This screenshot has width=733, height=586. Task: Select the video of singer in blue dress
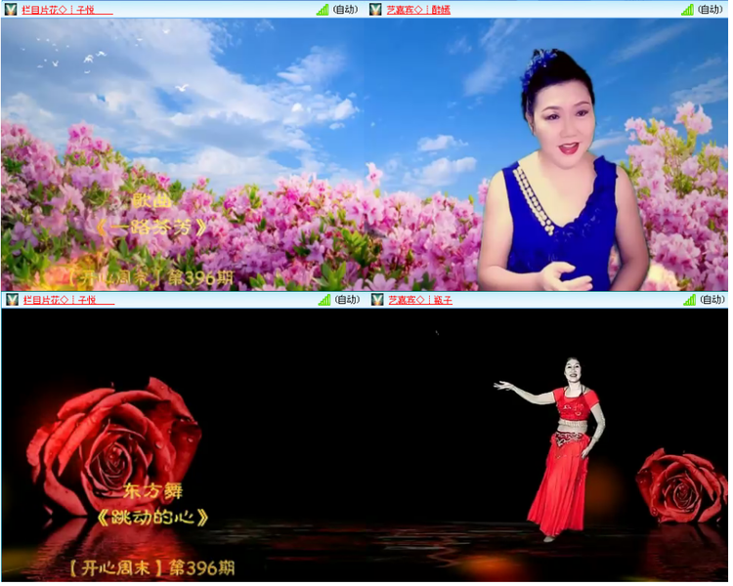click(547, 154)
